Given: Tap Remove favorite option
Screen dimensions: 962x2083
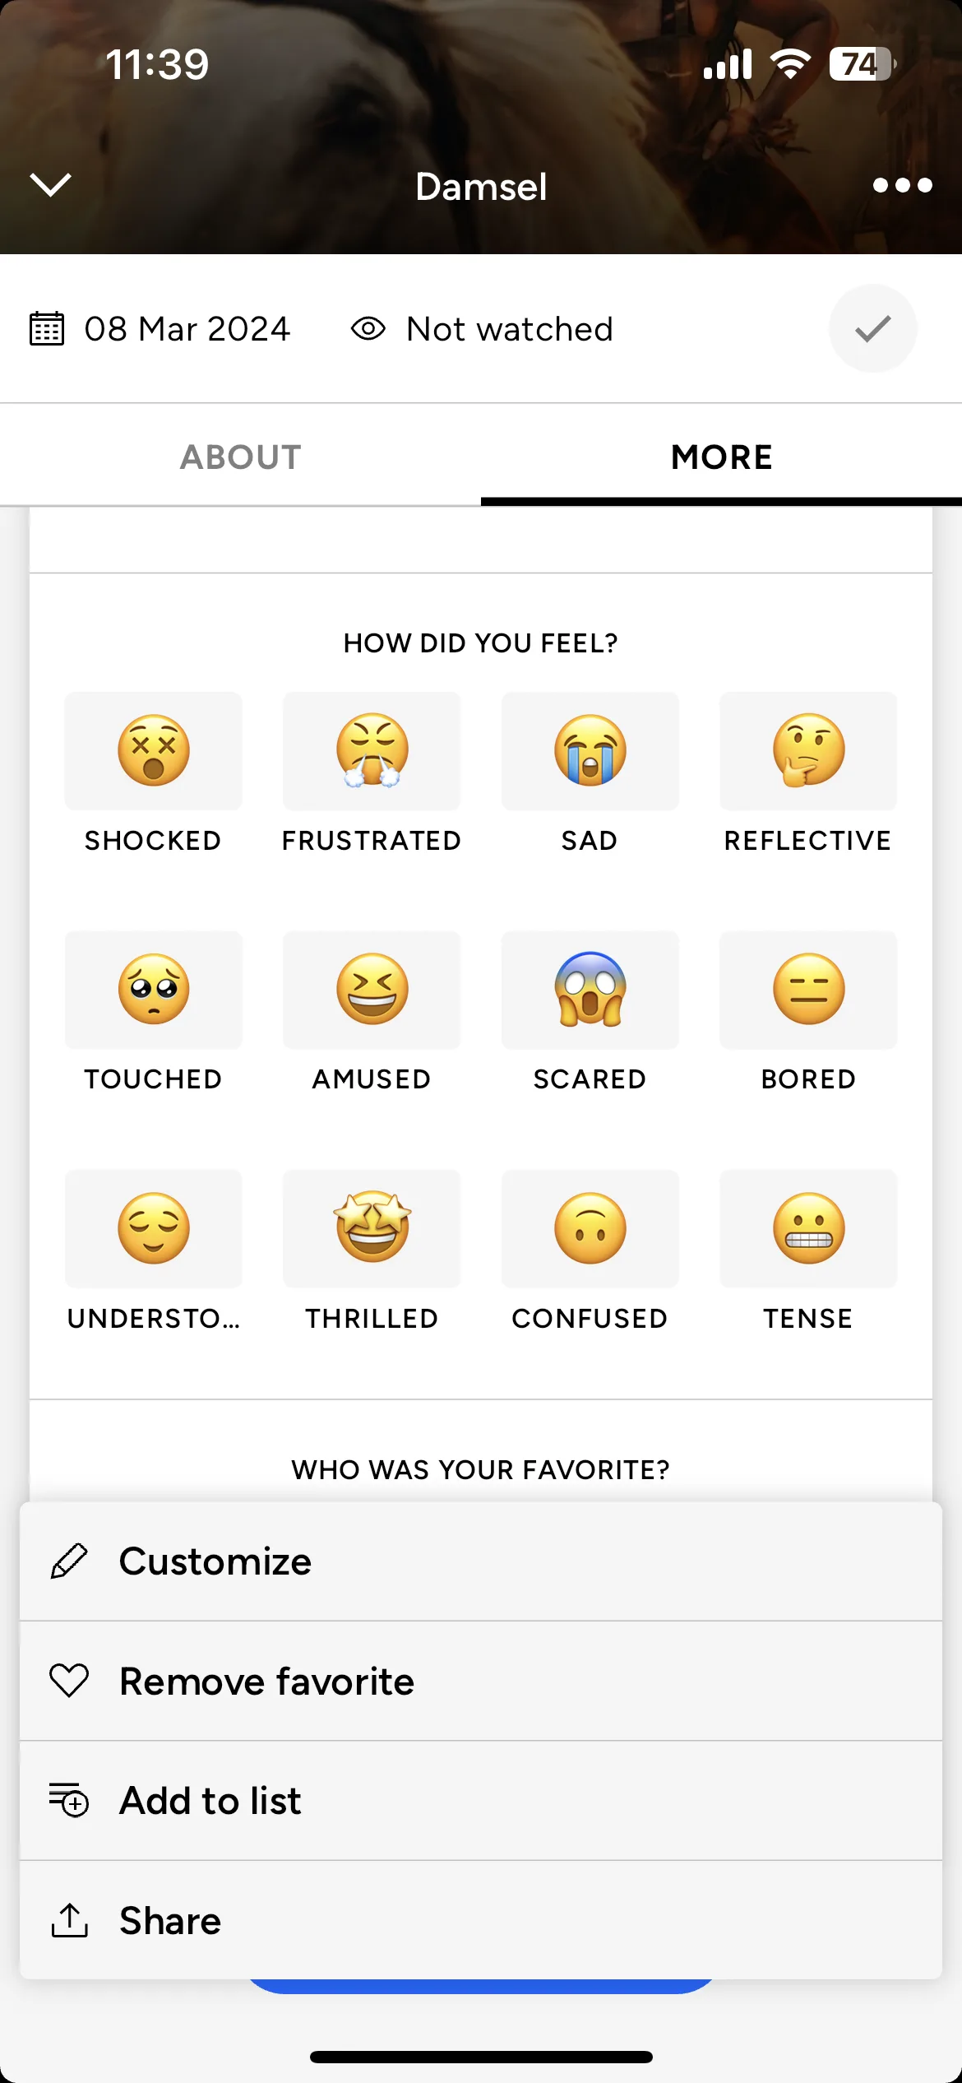Looking at the screenshot, I should coord(481,1681).
